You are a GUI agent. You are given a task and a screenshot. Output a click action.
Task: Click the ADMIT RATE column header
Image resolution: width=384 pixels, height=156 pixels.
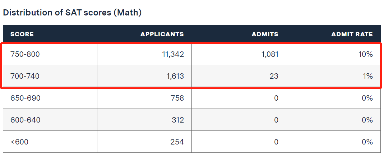(x=352, y=35)
